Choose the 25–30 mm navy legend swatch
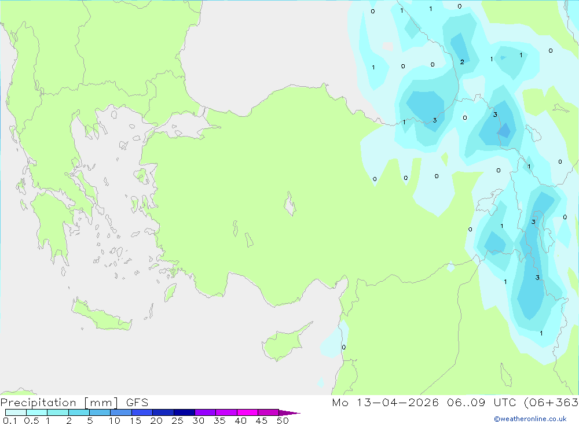Screen dimensions: 579x424 pos(184,412)
